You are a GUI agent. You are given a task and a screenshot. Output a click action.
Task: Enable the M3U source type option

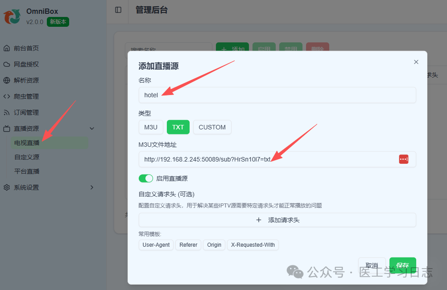pyautogui.click(x=151, y=127)
